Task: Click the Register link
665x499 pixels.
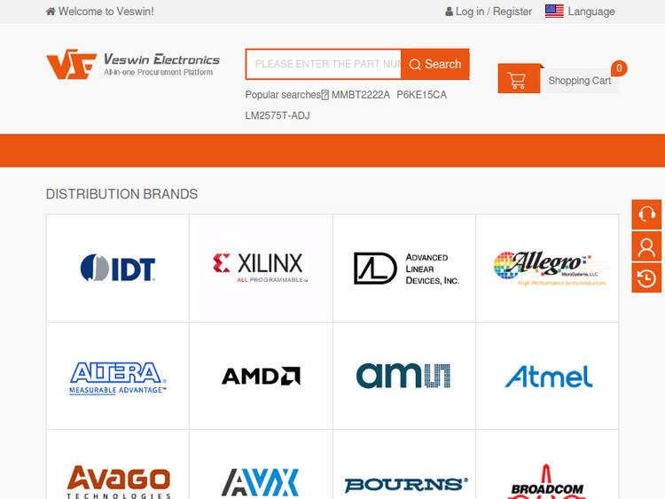Action: pyautogui.click(x=512, y=12)
